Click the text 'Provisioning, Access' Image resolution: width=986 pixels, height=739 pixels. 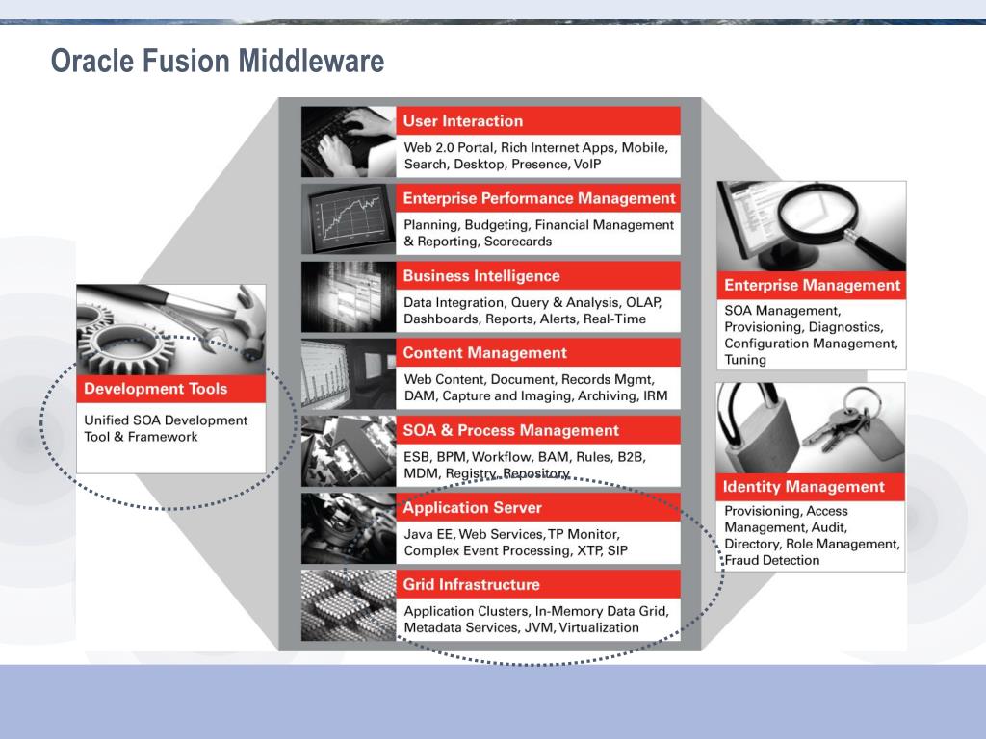(x=786, y=511)
